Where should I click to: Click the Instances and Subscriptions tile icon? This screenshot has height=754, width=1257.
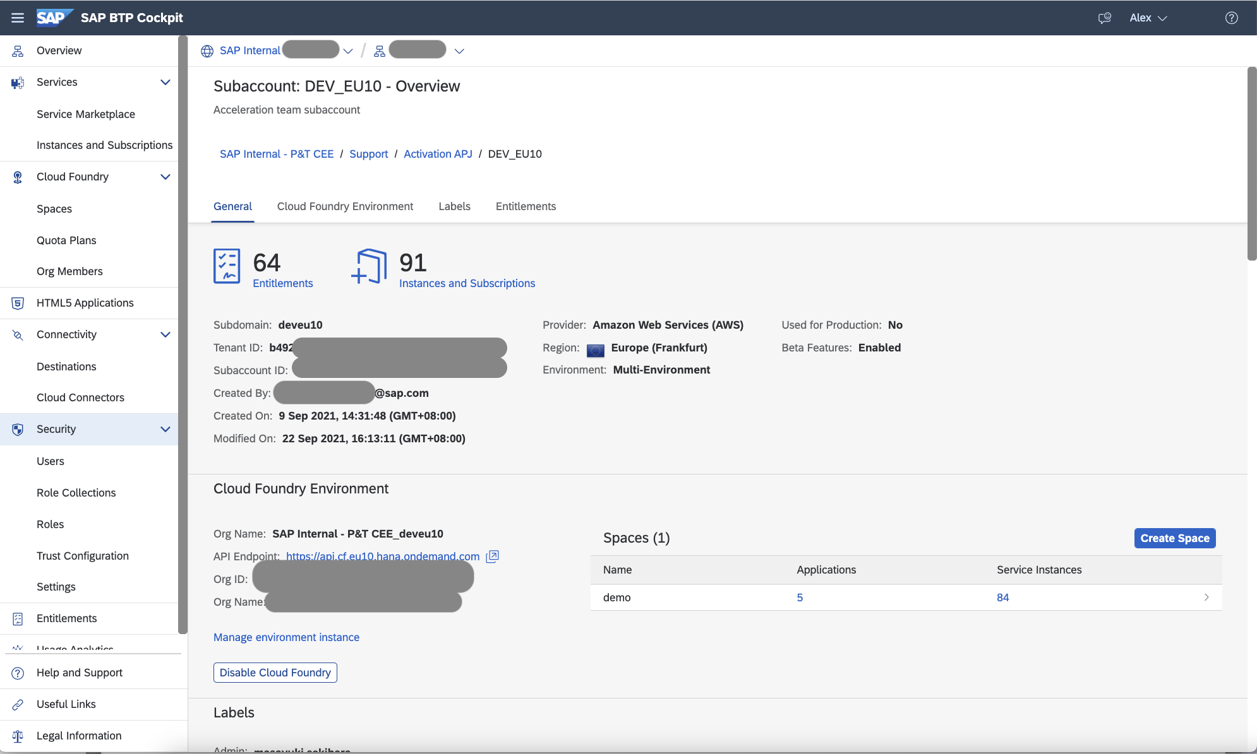369,266
